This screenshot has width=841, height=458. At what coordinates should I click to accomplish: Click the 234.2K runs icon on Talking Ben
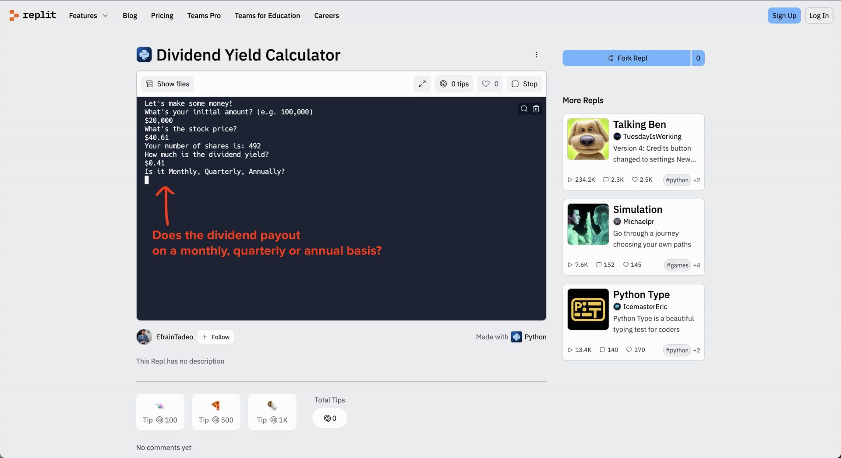(x=570, y=180)
